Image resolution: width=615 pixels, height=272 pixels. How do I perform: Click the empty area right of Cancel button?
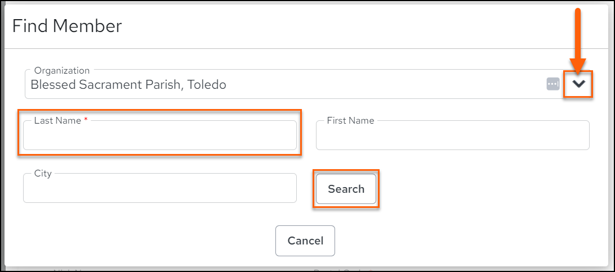(471, 241)
